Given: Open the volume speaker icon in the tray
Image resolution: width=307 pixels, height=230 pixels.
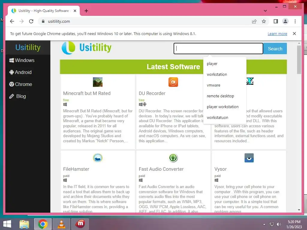Looking at the screenshot, I should (x=279, y=224).
